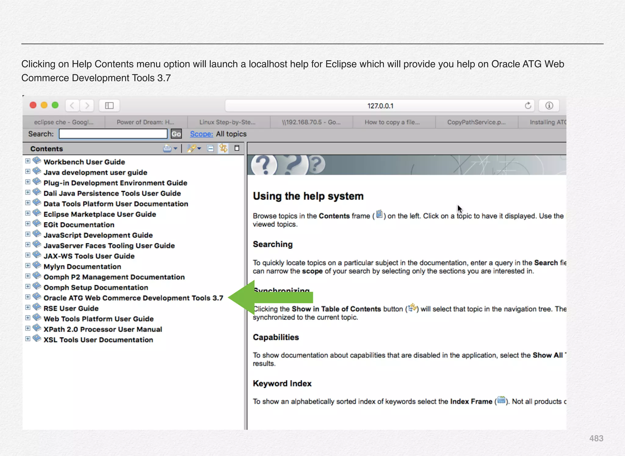Screen dimensions: 625x456
Task: Toggle the Safari sidebar button
Action: tap(109, 105)
